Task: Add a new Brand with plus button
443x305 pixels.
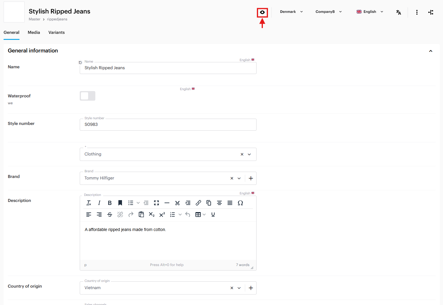Action: 251,178
